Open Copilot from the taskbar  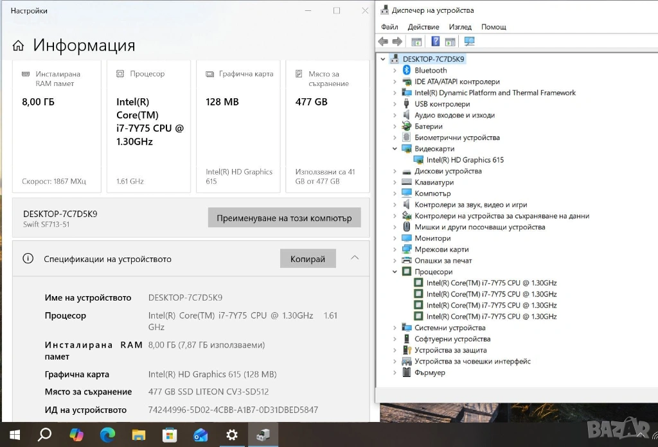point(76,435)
